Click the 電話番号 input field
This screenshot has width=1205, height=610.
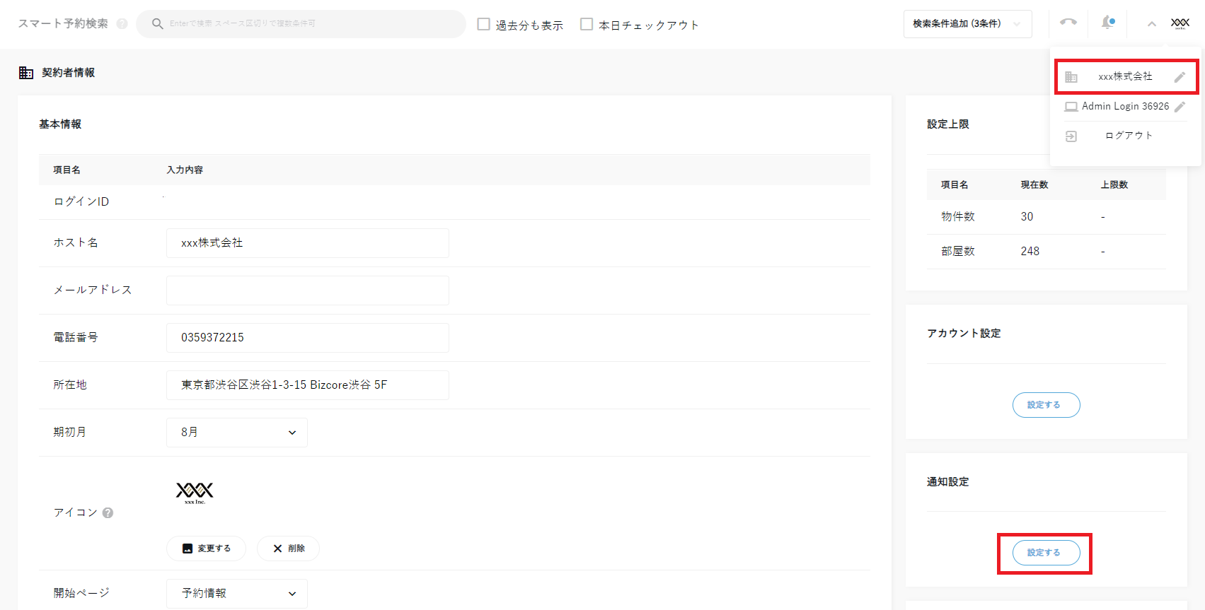307,338
